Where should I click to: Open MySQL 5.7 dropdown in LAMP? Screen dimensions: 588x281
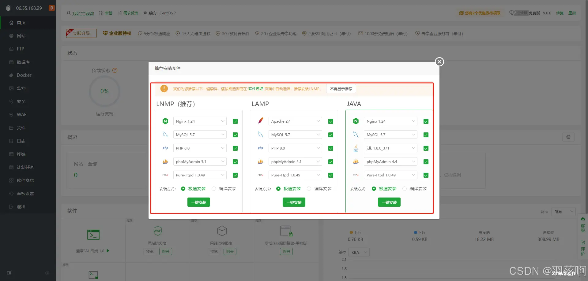point(295,135)
